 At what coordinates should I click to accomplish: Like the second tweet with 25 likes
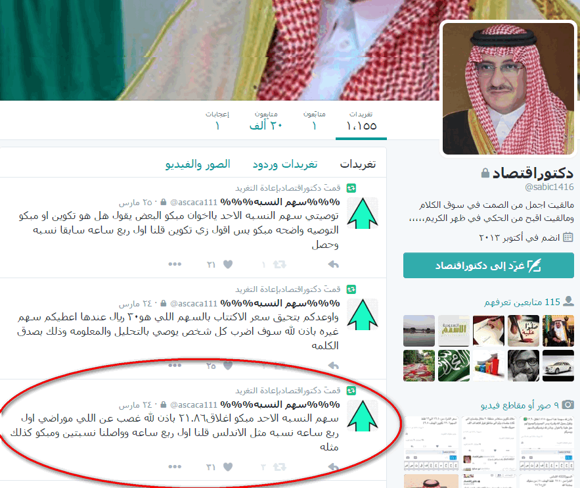pyautogui.click(x=228, y=366)
